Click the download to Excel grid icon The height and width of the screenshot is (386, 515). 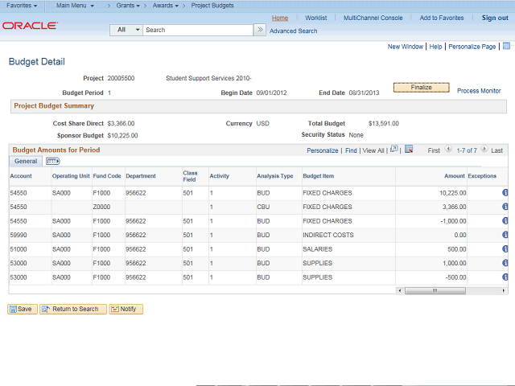coord(409,150)
